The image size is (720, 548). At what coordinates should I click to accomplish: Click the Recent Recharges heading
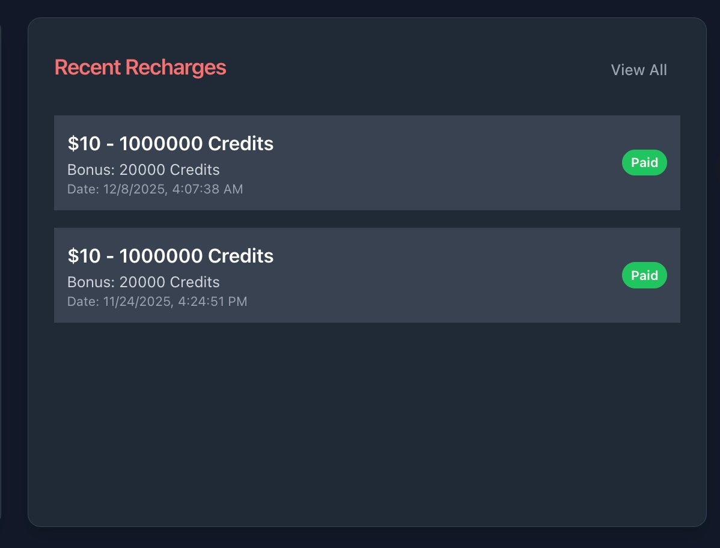coord(140,67)
